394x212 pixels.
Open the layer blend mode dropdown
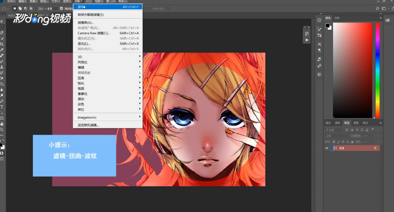coord(336,136)
